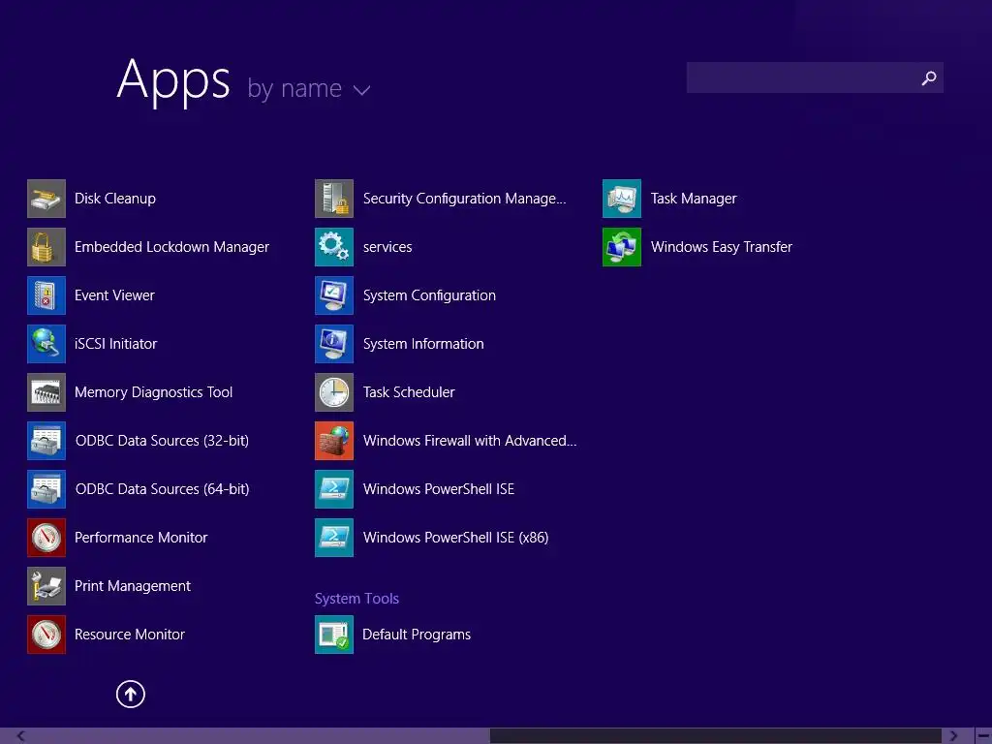Click 'Windows PowerShell ISE' label text

click(x=439, y=489)
